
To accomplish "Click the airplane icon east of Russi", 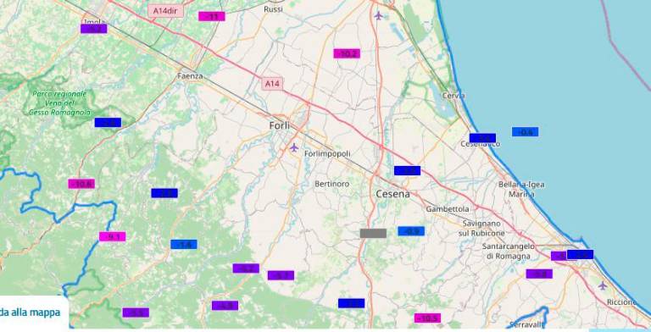I will (378, 16).
